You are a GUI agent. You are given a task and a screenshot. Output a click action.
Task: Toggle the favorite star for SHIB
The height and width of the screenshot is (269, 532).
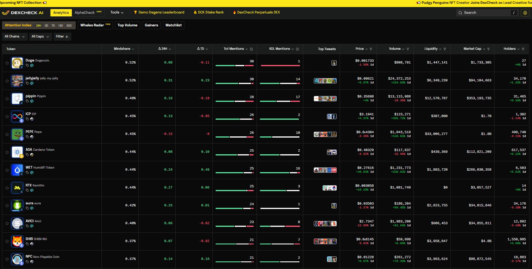coord(7,241)
